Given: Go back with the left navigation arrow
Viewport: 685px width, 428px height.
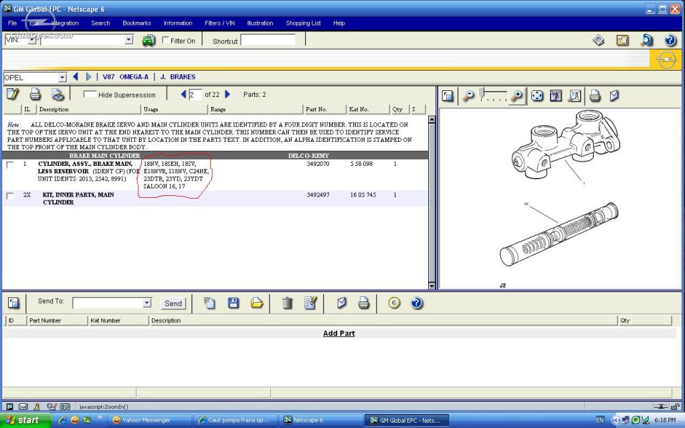Looking at the screenshot, I should click(x=75, y=77).
